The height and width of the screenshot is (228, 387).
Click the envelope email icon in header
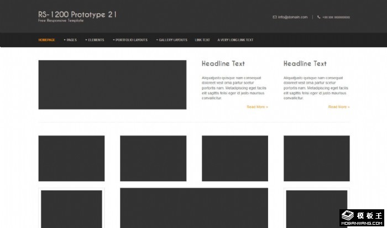pos(275,17)
